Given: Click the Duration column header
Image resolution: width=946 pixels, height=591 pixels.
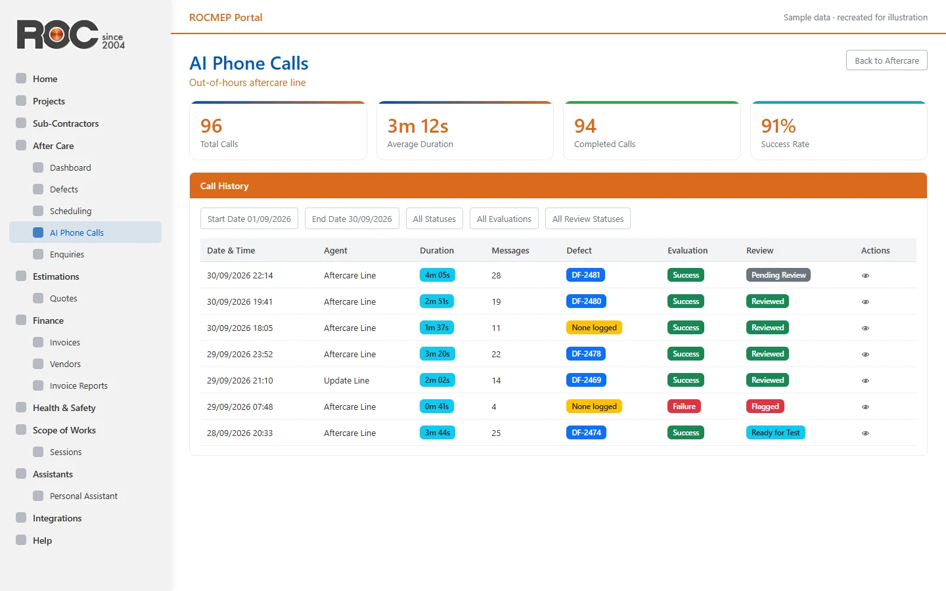Looking at the screenshot, I should 437,251.
